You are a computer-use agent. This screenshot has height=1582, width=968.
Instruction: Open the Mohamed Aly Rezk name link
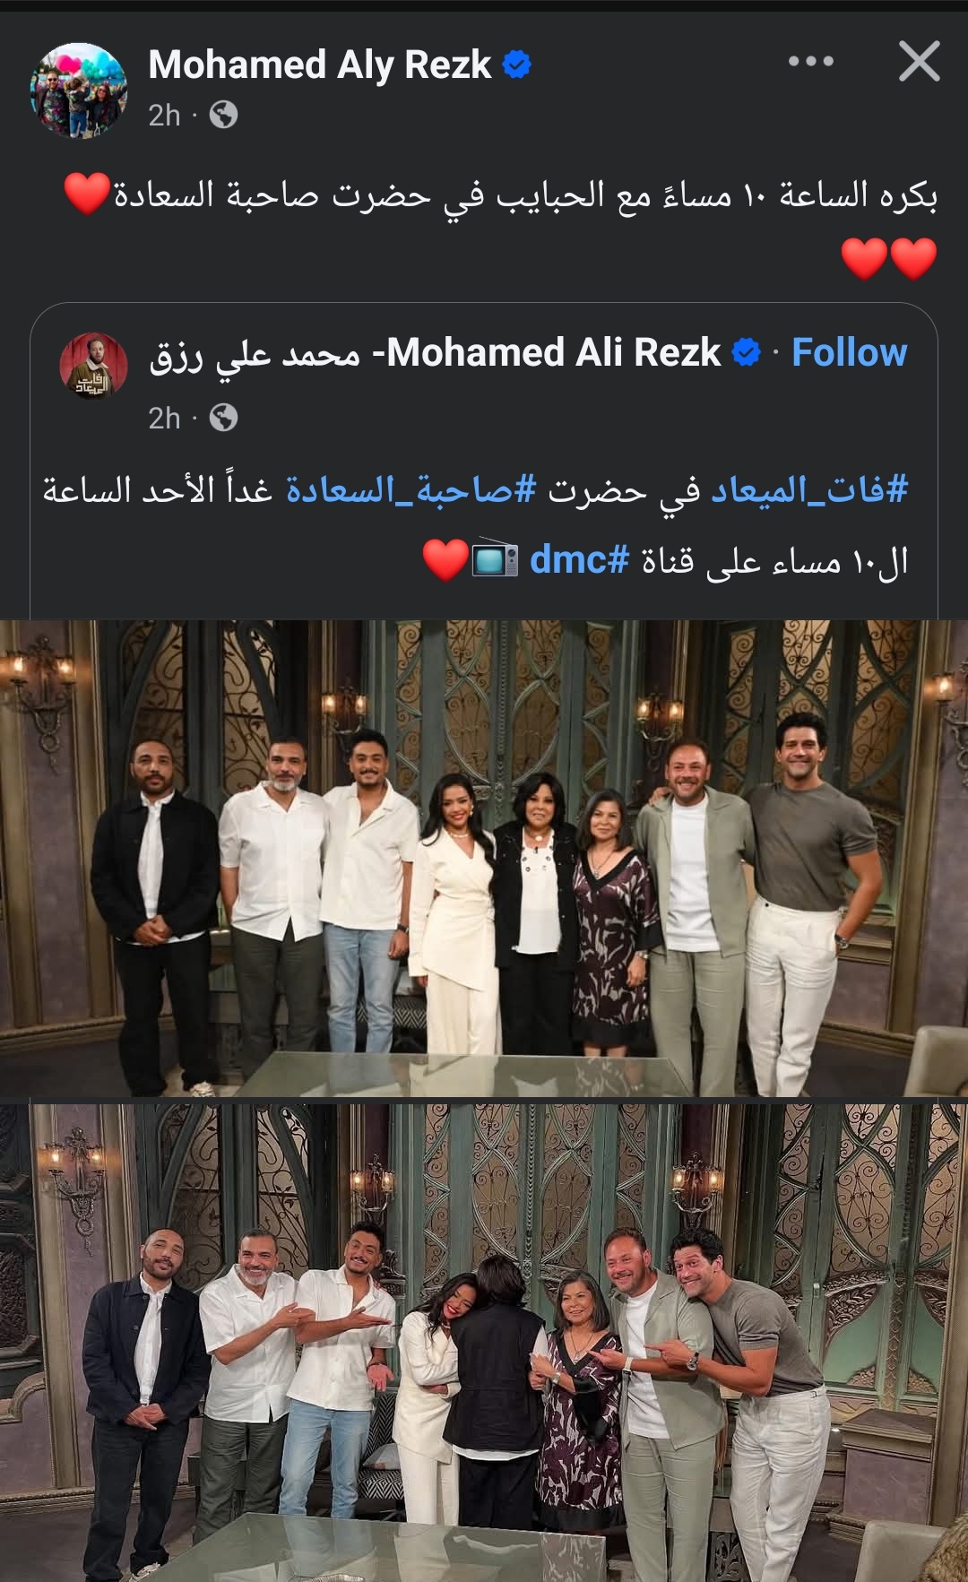coord(320,65)
